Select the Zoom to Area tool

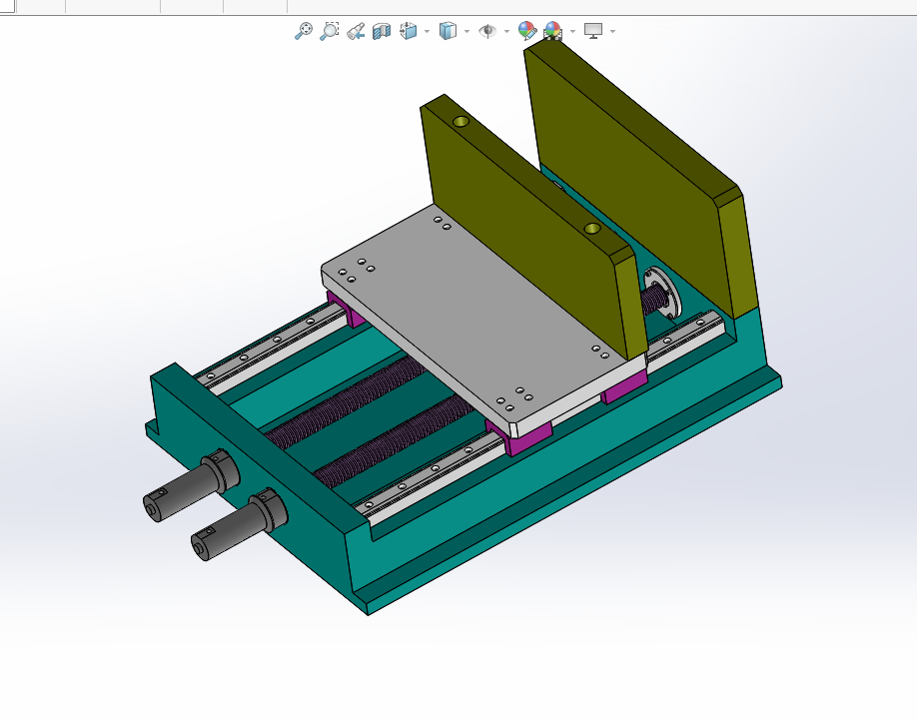330,30
